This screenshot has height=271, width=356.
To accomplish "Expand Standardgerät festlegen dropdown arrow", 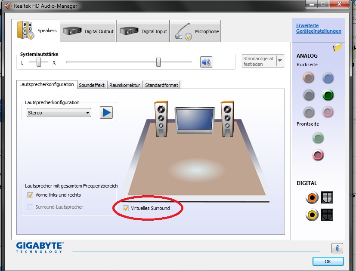I will pyautogui.click(x=280, y=61).
